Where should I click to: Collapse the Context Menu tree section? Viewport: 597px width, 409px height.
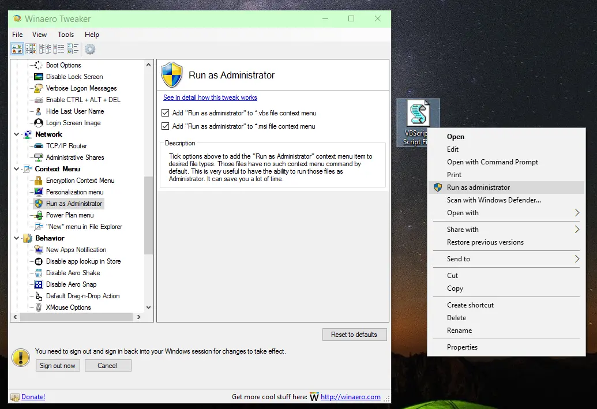[16, 168]
